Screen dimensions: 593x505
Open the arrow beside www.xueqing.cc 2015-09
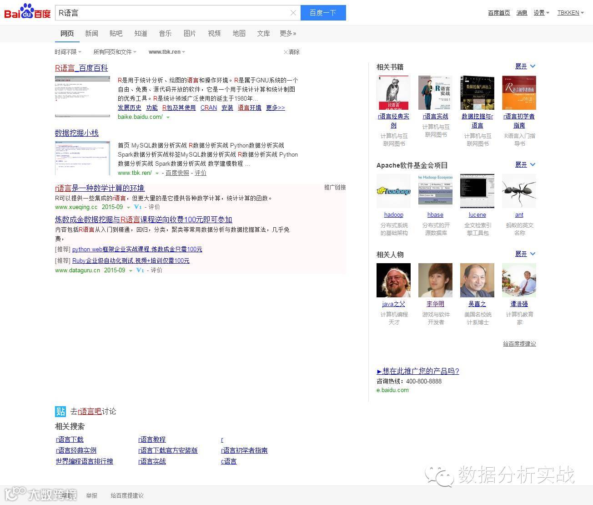(x=128, y=207)
